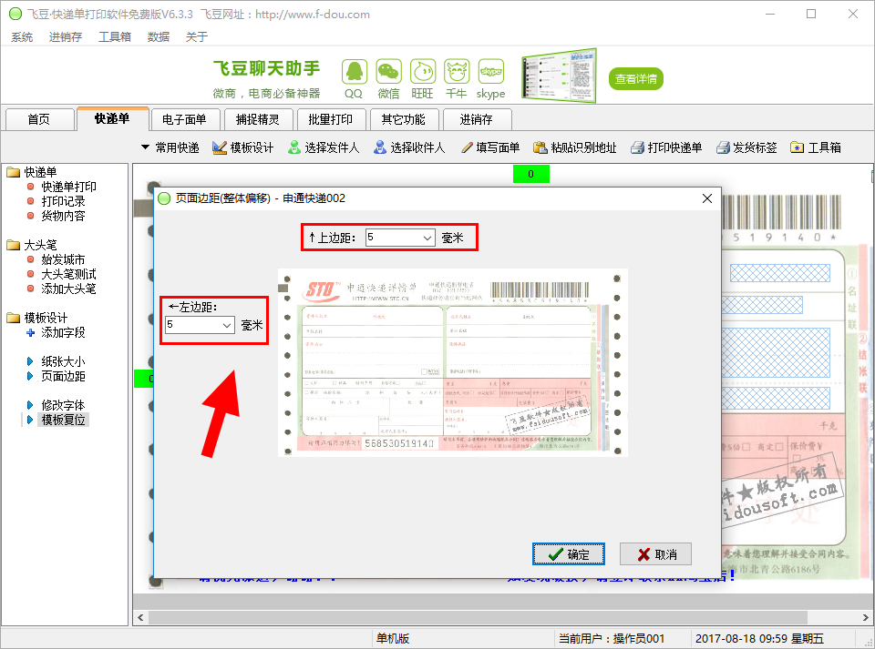
Task: Open the skype icon
Action: [491, 72]
